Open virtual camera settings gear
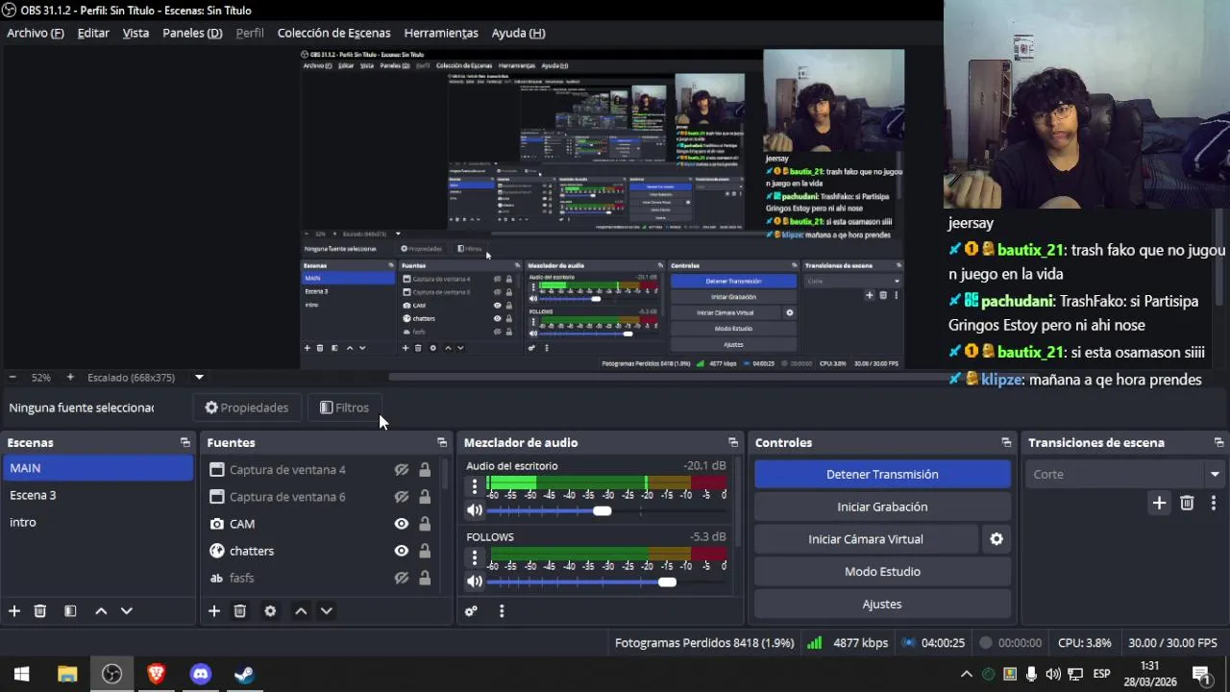Image resolution: width=1230 pixels, height=692 pixels. click(996, 539)
